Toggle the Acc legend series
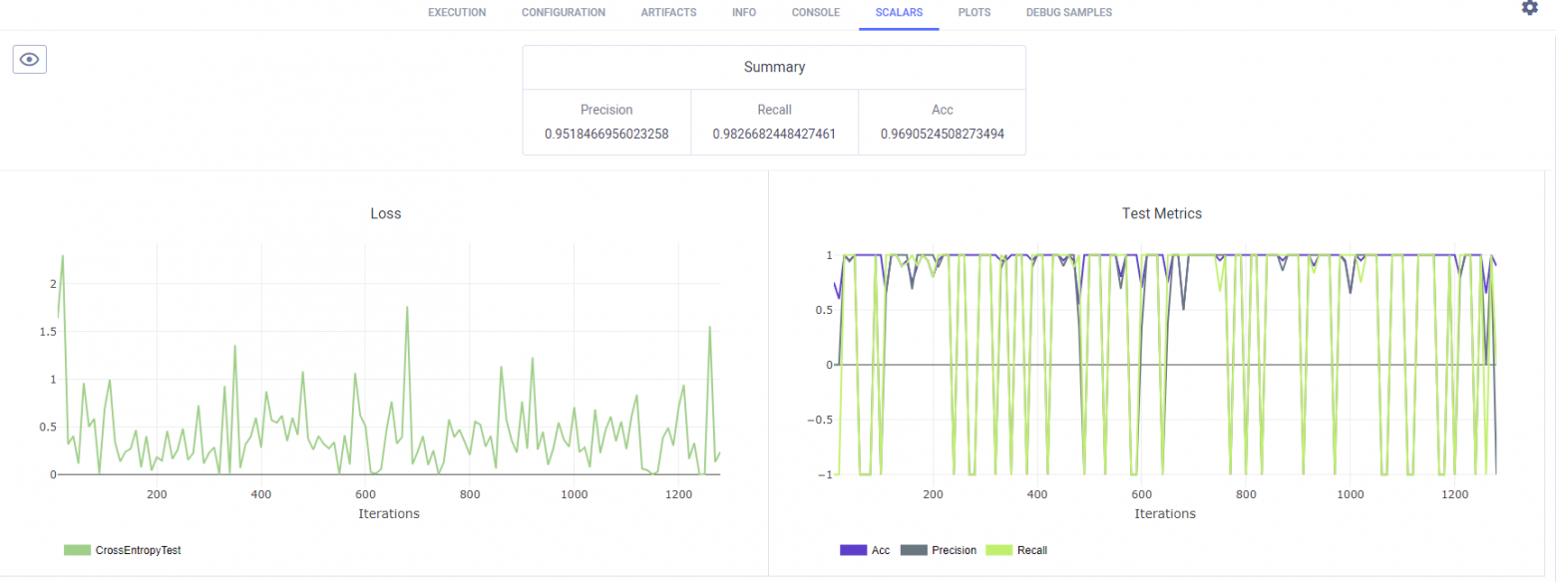Screen dimensions: 1556x582 pyautogui.click(x=880, y=550)
